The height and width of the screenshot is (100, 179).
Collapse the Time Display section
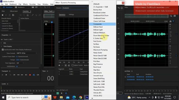[x=1, y=46]
